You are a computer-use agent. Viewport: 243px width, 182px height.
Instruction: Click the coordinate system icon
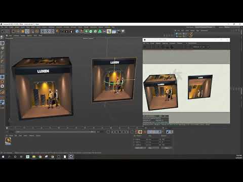click(x=57, y=31)
